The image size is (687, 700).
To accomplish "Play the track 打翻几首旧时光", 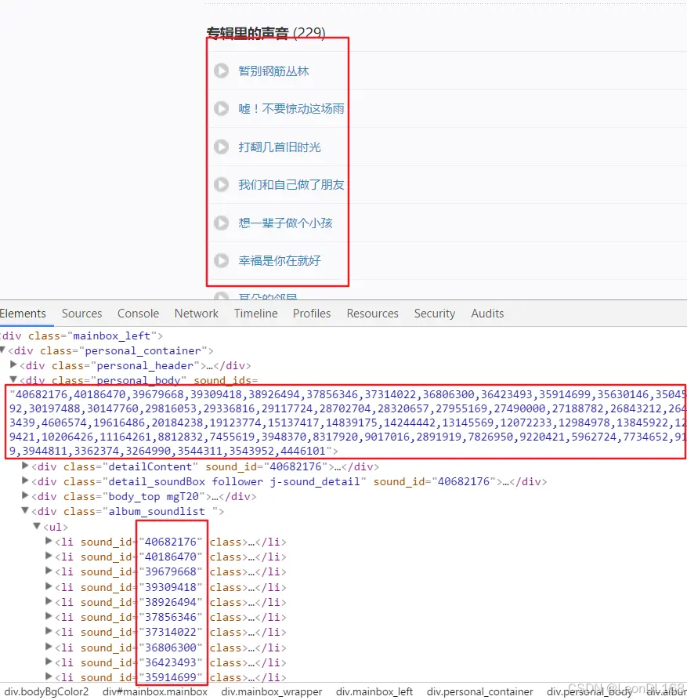I will [x=221, y=147].
